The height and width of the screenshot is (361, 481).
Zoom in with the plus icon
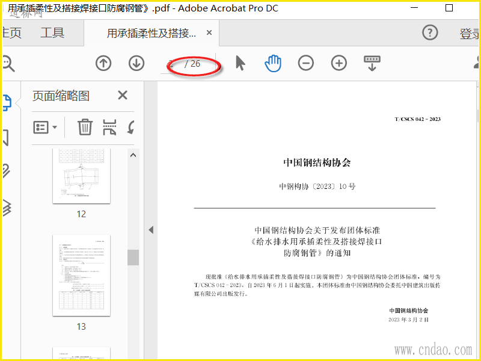coord(339,63)
